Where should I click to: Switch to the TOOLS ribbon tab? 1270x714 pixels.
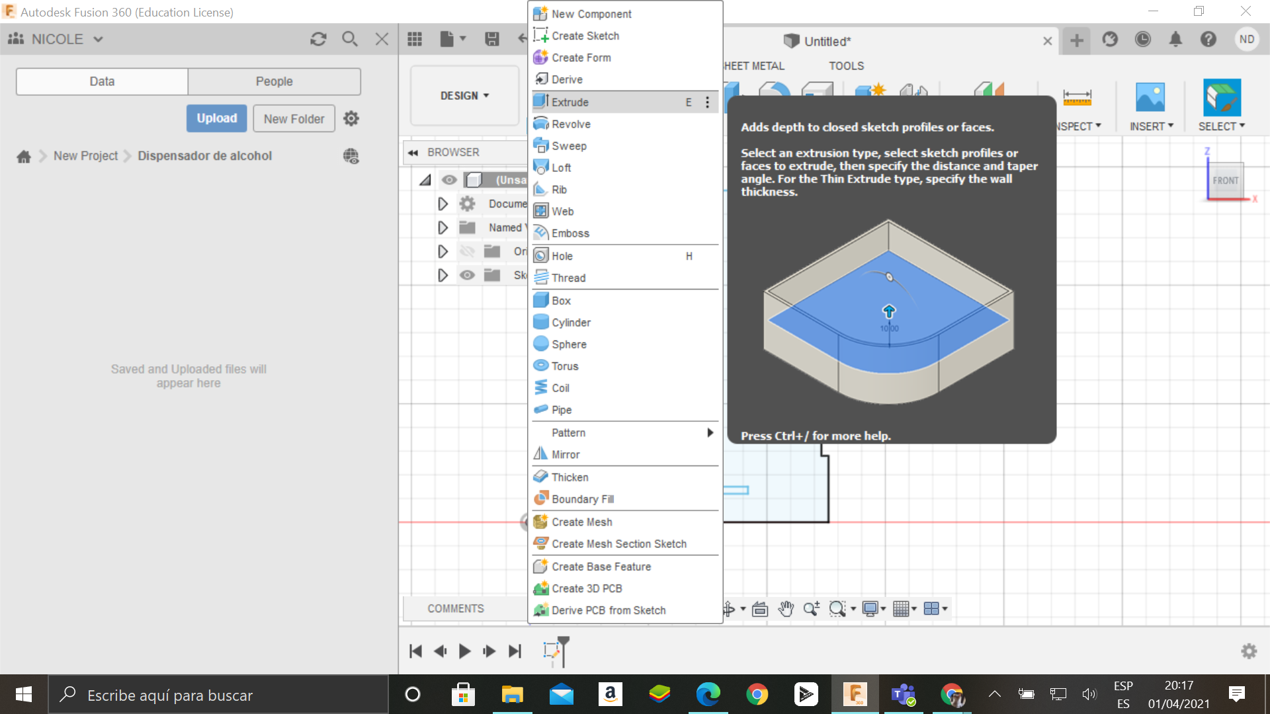[x=846, y=66]
